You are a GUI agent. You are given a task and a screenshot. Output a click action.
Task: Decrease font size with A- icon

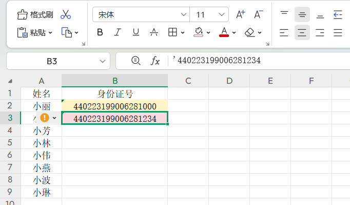click(x=259, y=14)
